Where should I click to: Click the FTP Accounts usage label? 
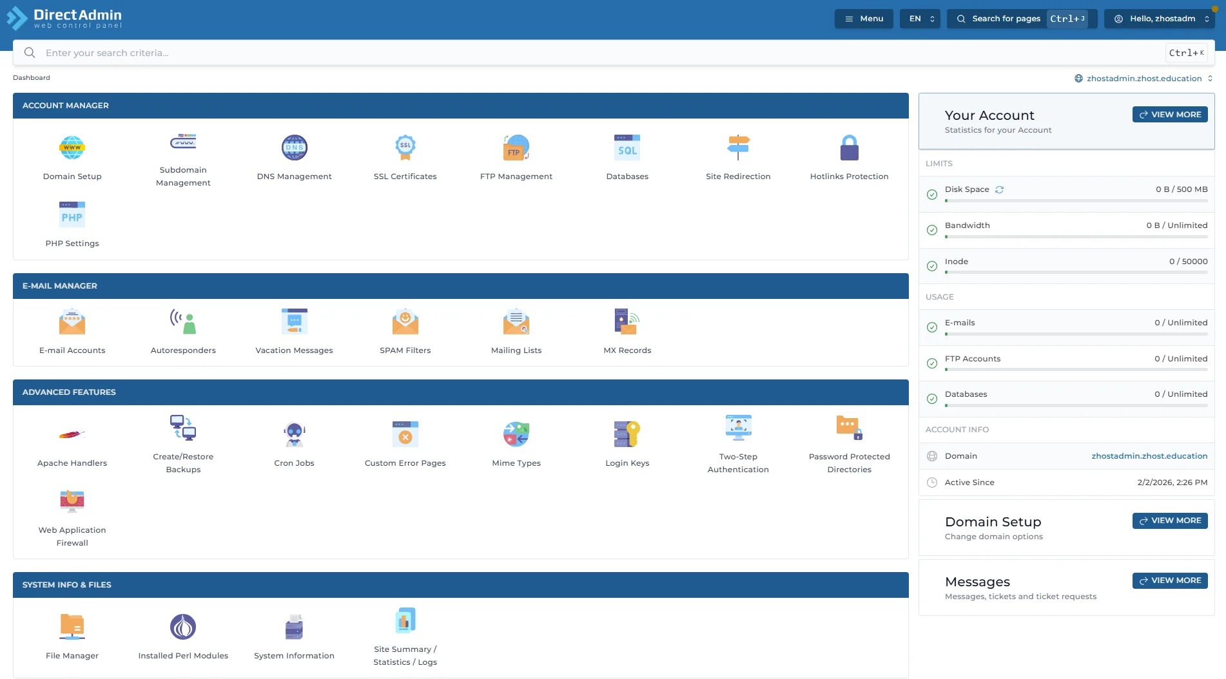pyautogui.click(x=973, y=359)
